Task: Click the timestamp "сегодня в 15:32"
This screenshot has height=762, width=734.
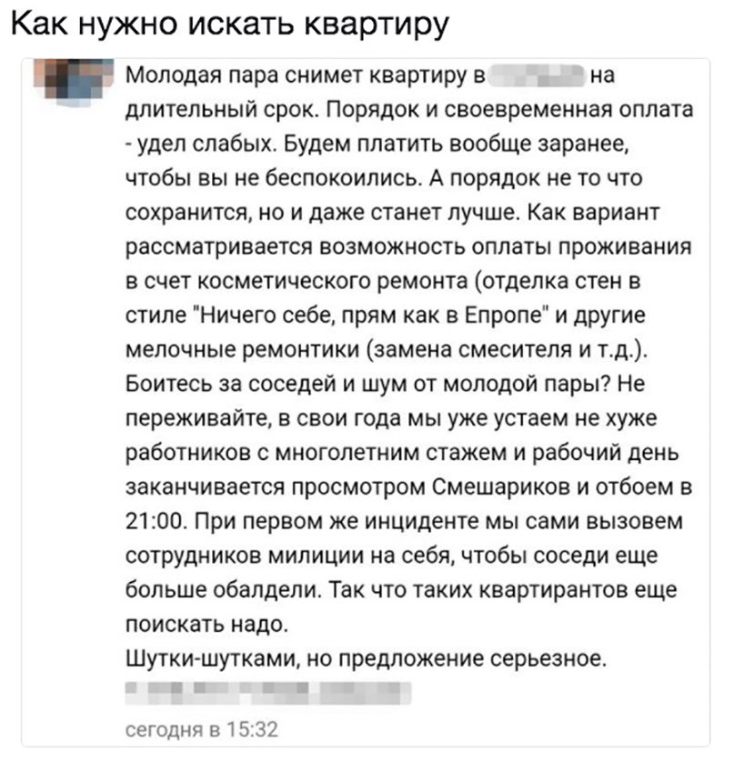Action: point(200,728)
